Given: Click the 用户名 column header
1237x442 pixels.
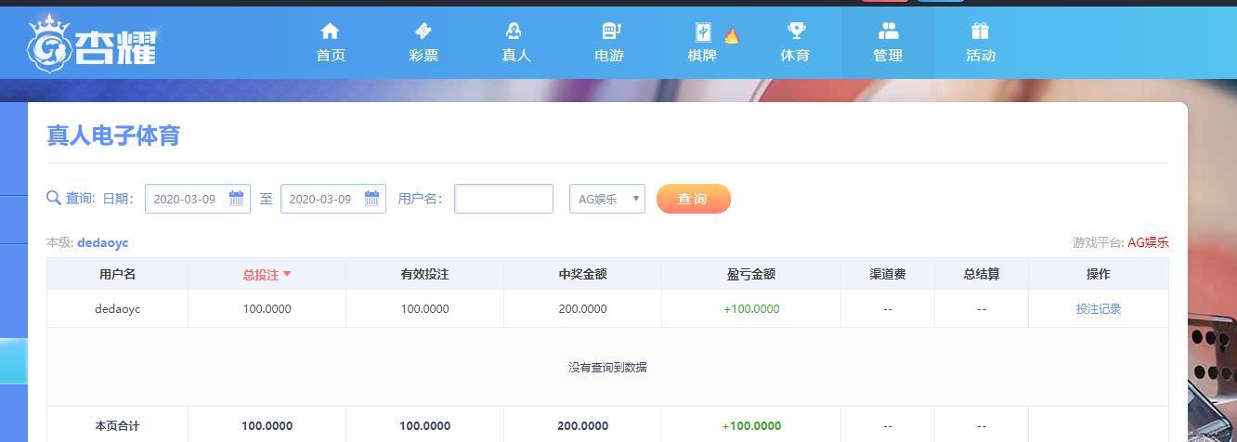Looking at the screenshot, I should 117,274.
